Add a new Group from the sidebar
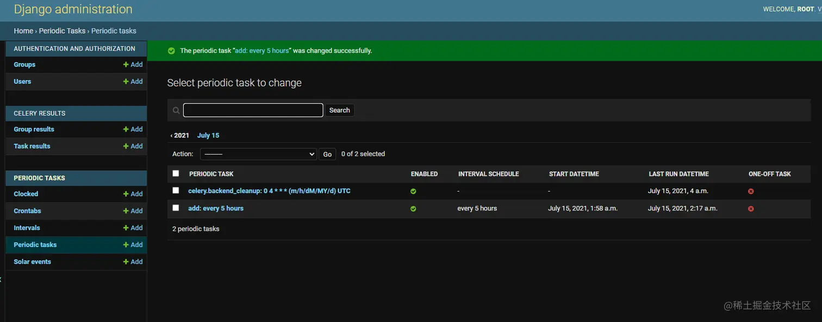This screenshot has width=822, height=322. 133,64
